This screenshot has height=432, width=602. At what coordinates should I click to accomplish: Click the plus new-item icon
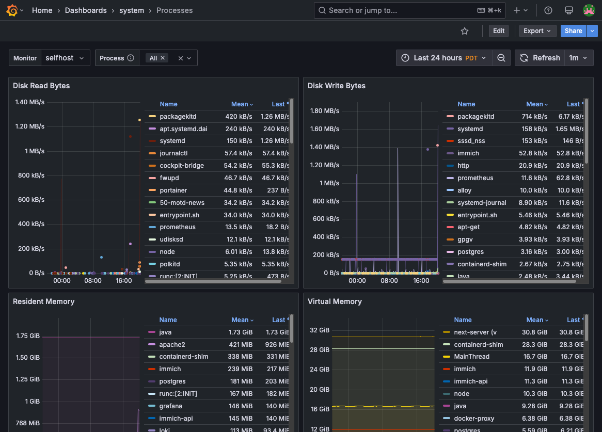517,10
